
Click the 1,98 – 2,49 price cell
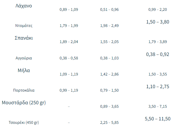(109, 26)
